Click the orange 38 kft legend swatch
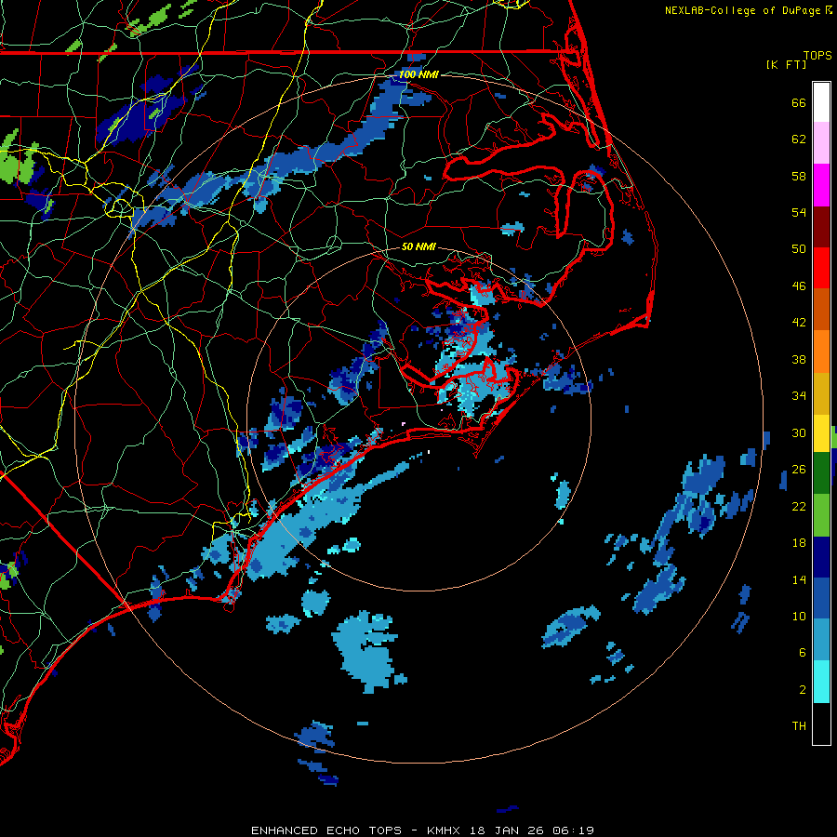837x837 pixels. 821,352
